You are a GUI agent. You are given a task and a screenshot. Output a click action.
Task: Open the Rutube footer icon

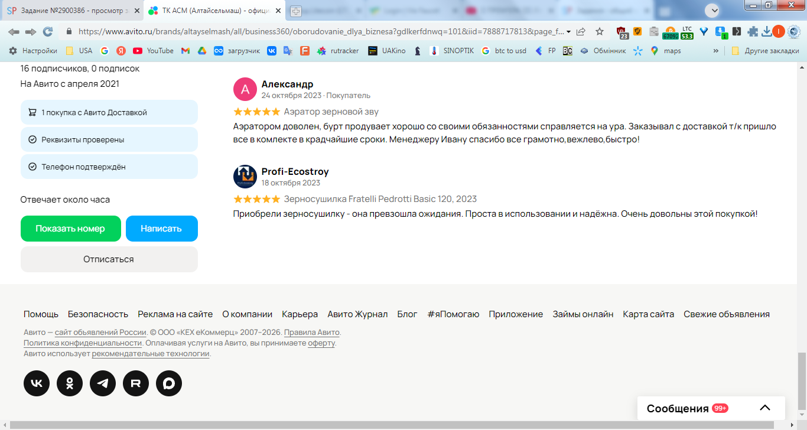point(136,383)
